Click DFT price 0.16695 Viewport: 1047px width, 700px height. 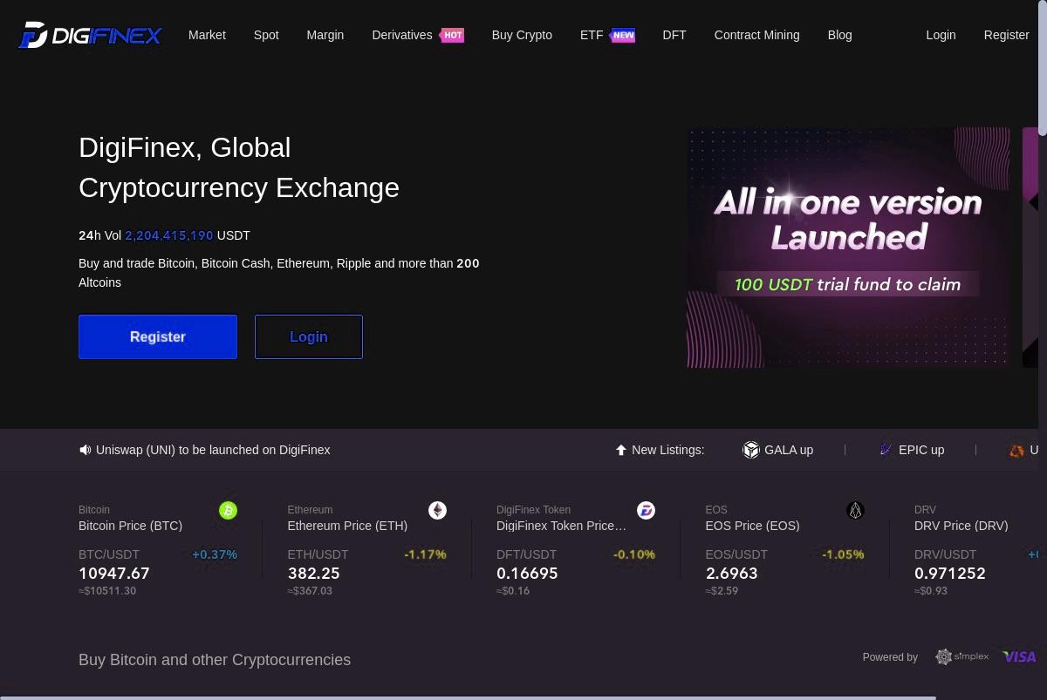pos(527,574)
